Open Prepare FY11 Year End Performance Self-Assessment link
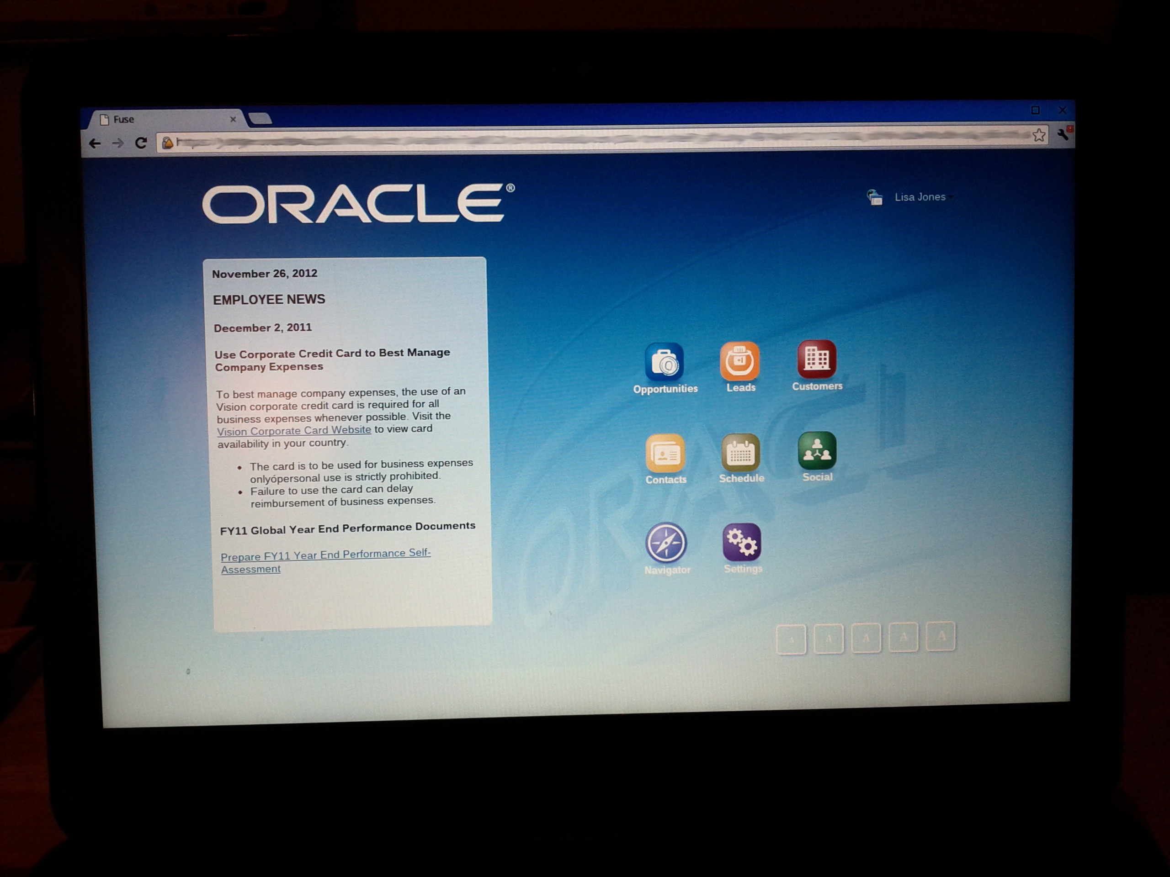This screenshot has width=1170, height=877. coord(325,555)
